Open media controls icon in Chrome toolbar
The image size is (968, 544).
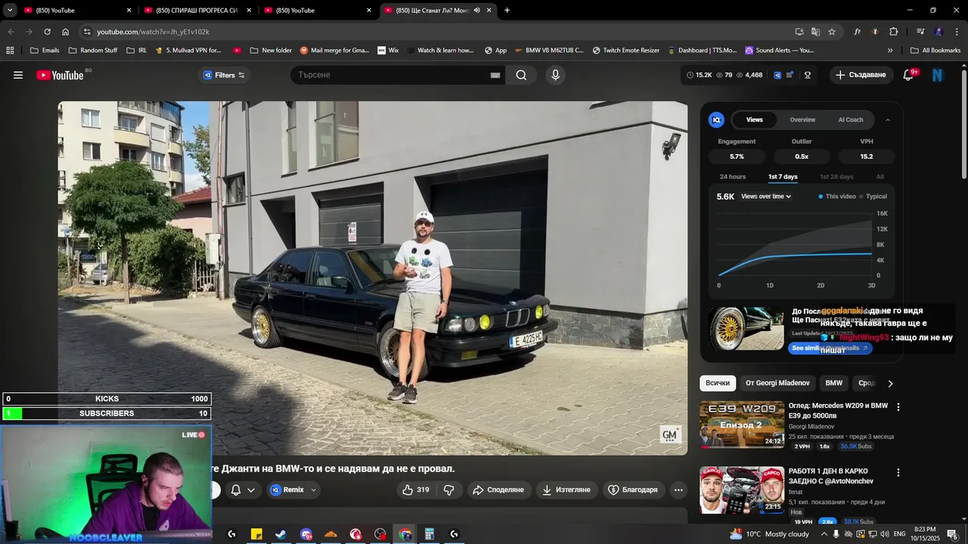point(920,32)
